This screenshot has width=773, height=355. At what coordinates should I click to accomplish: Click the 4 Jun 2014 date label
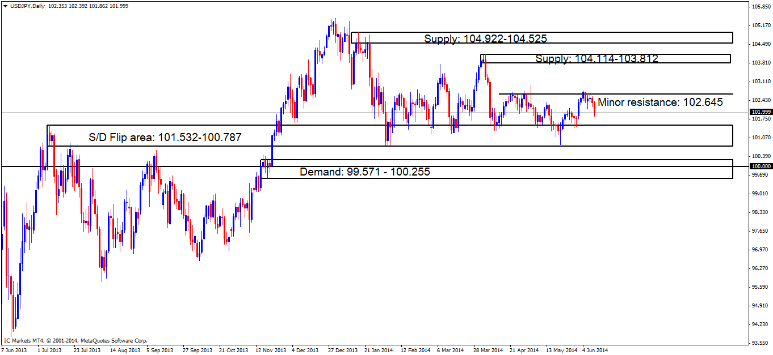tap(596, 350)
